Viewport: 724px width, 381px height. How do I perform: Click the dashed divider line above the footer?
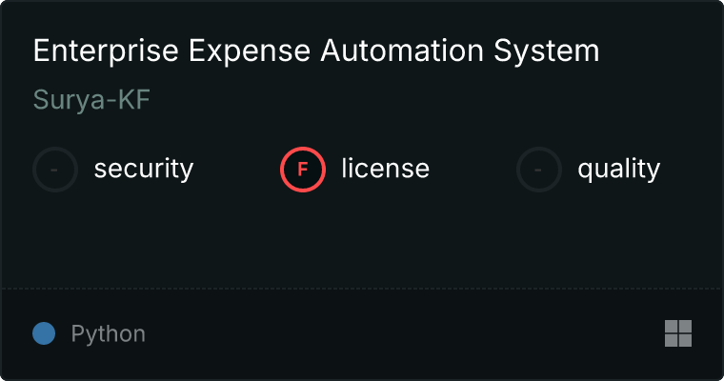[x=362, y=288]
